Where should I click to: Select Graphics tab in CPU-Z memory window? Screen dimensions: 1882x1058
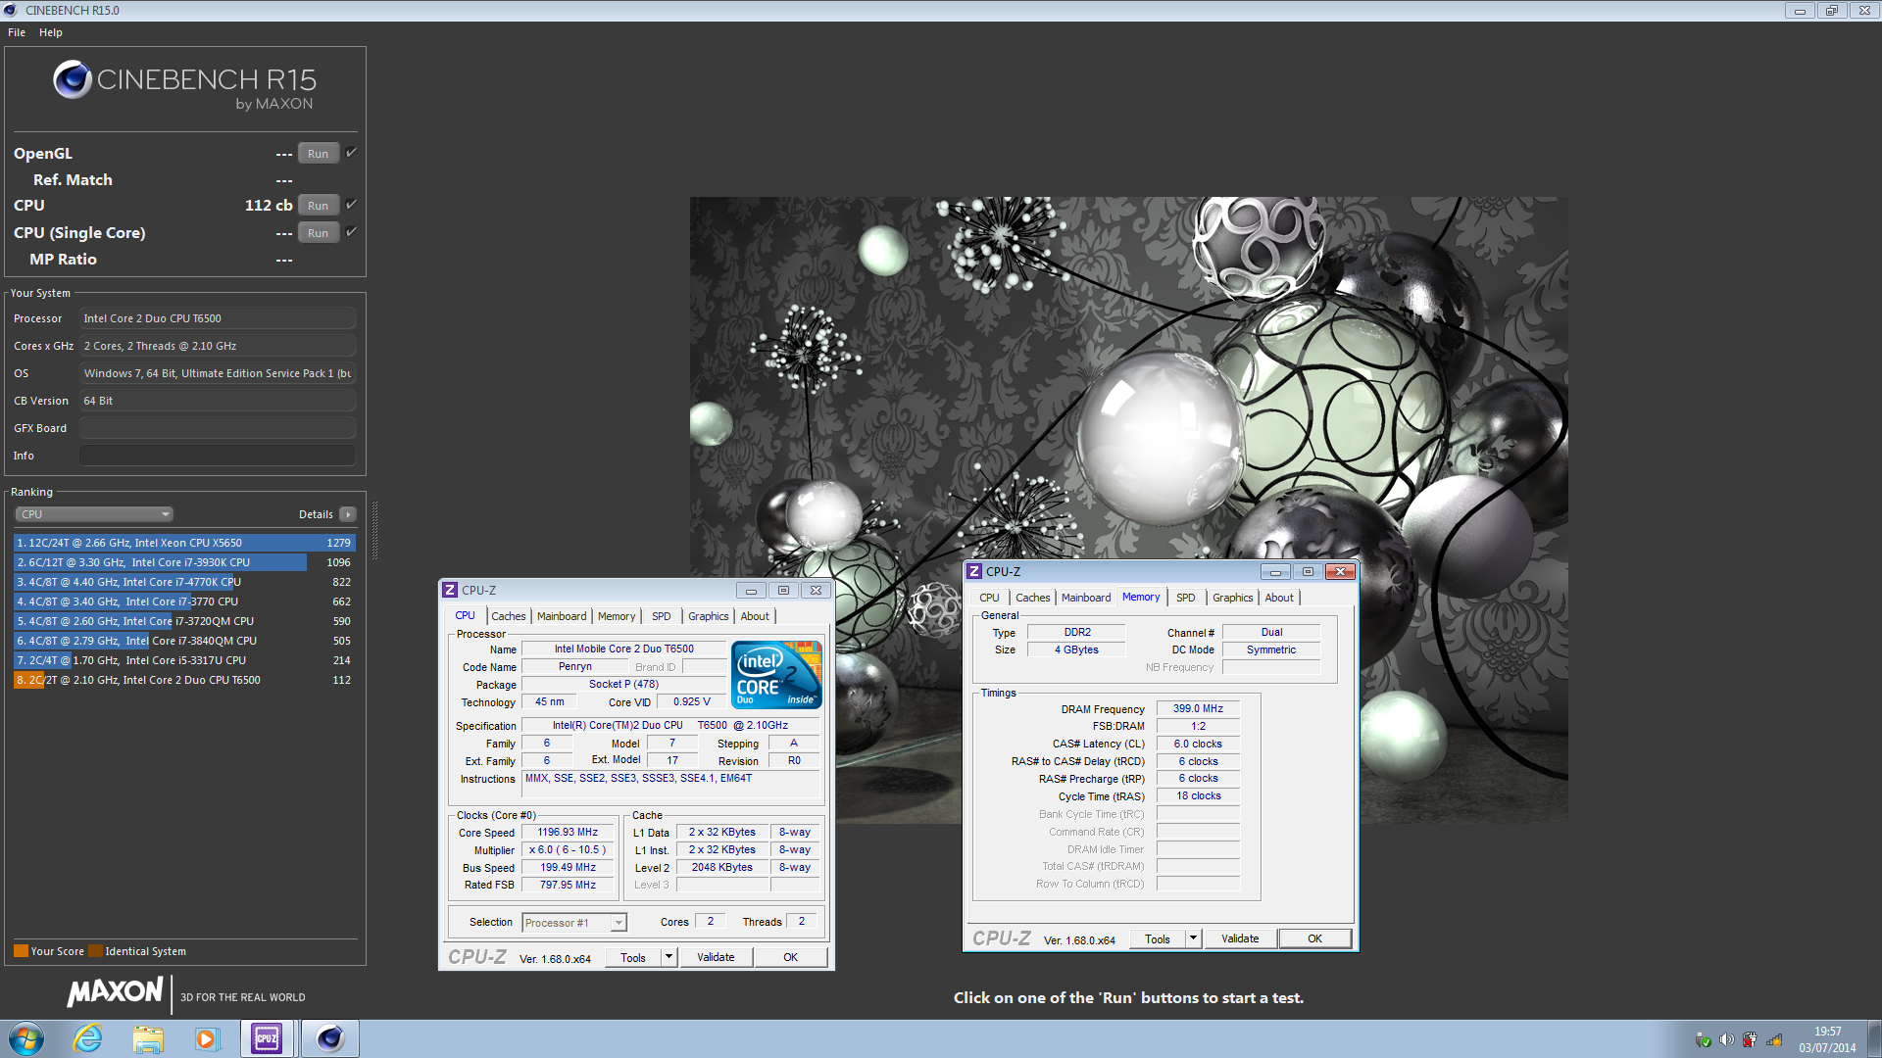point(1232,598)
